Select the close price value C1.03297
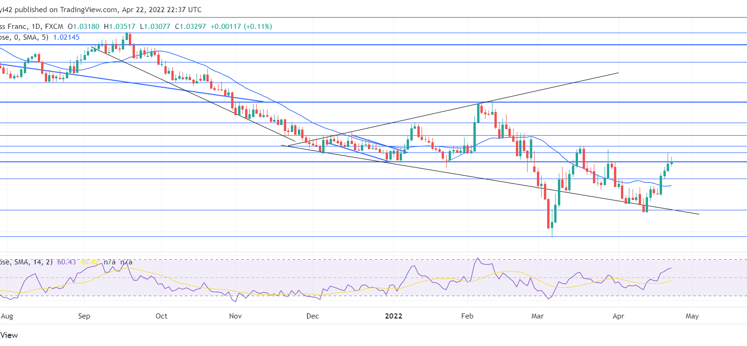The height and width of the screenshot is (346, 747). pos(190,27)
